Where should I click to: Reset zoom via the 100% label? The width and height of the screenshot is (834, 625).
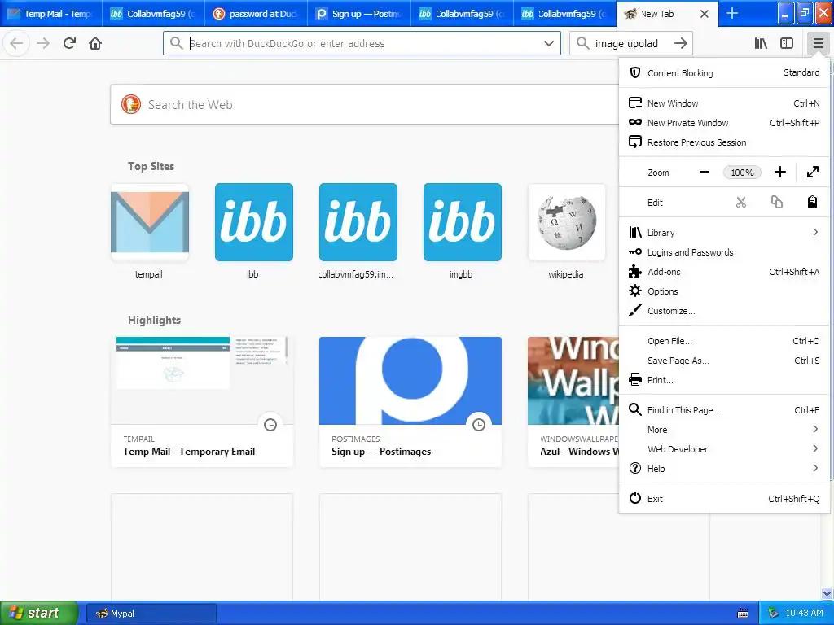[742, 173]
